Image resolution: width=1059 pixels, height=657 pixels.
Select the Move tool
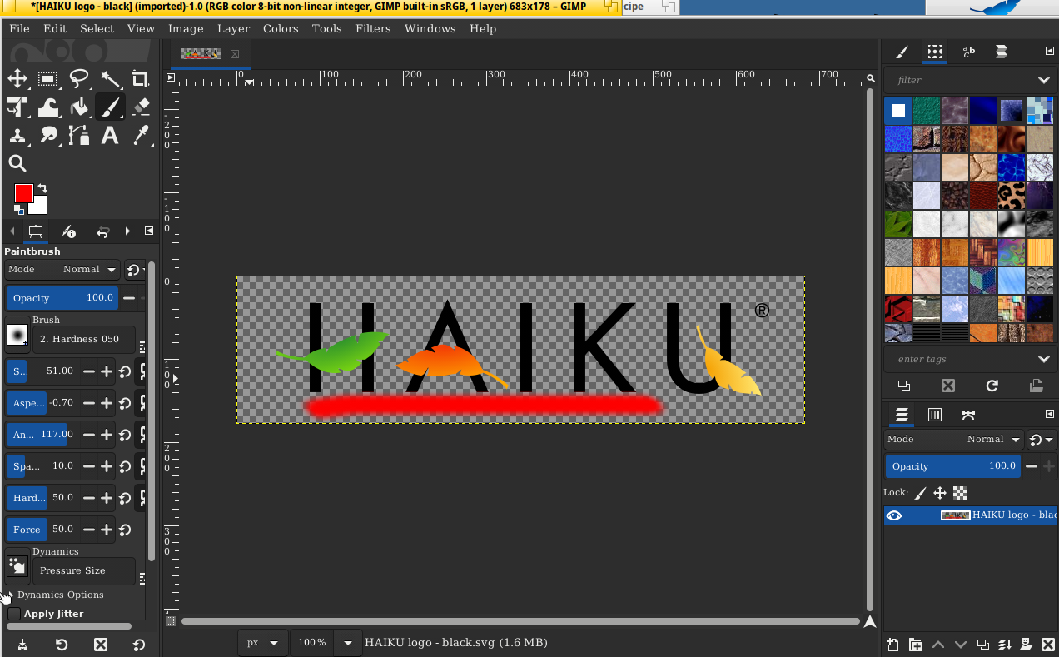(17, 79)
